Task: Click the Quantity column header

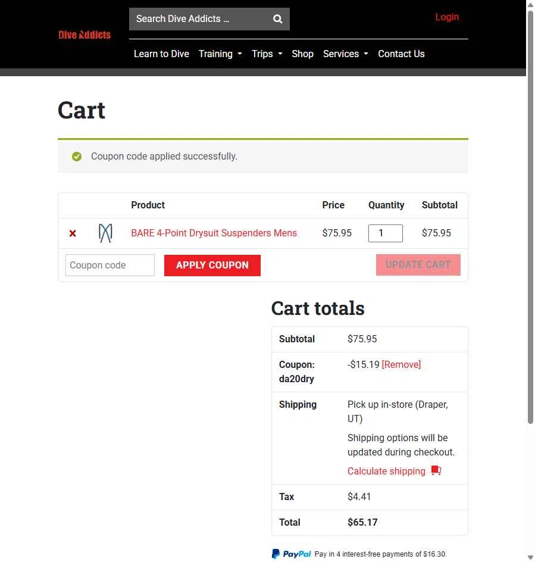Action: click(x=386, y=205)
